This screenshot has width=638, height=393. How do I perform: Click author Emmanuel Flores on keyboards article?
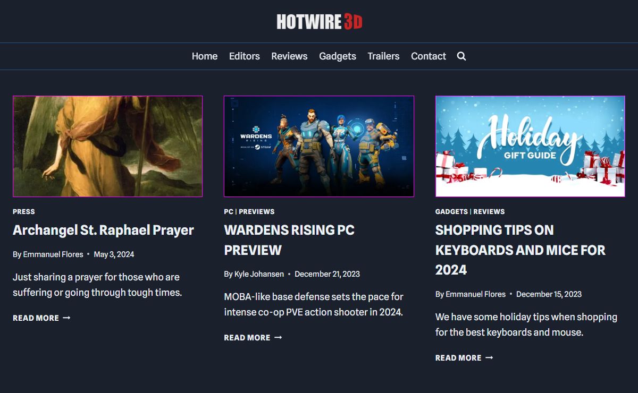[476, 294]
